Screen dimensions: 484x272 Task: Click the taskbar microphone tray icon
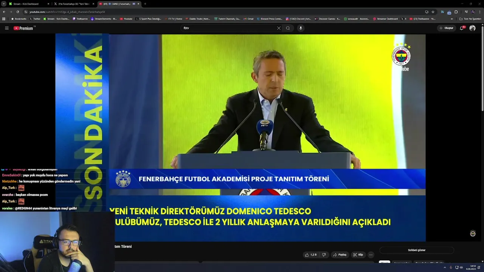click(451, 267)
